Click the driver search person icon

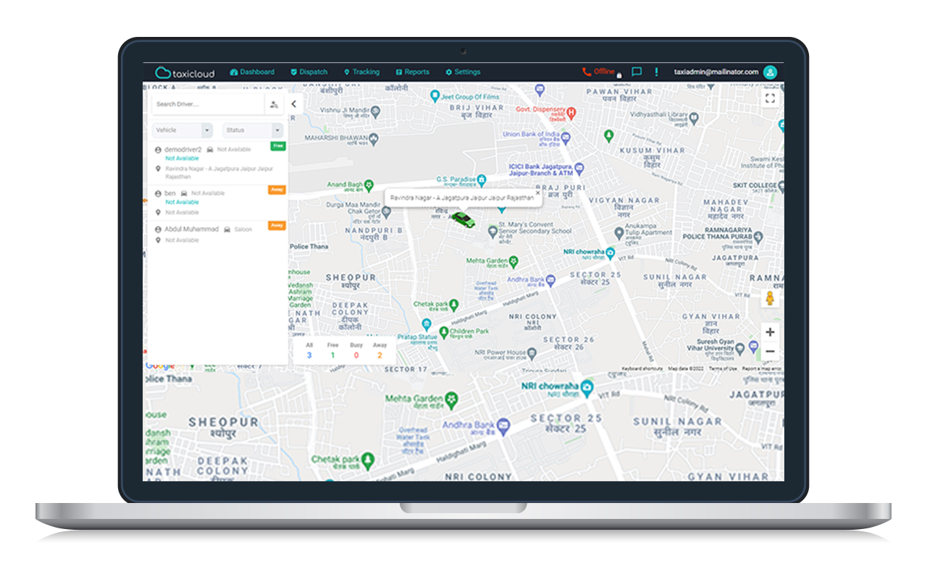274,105
